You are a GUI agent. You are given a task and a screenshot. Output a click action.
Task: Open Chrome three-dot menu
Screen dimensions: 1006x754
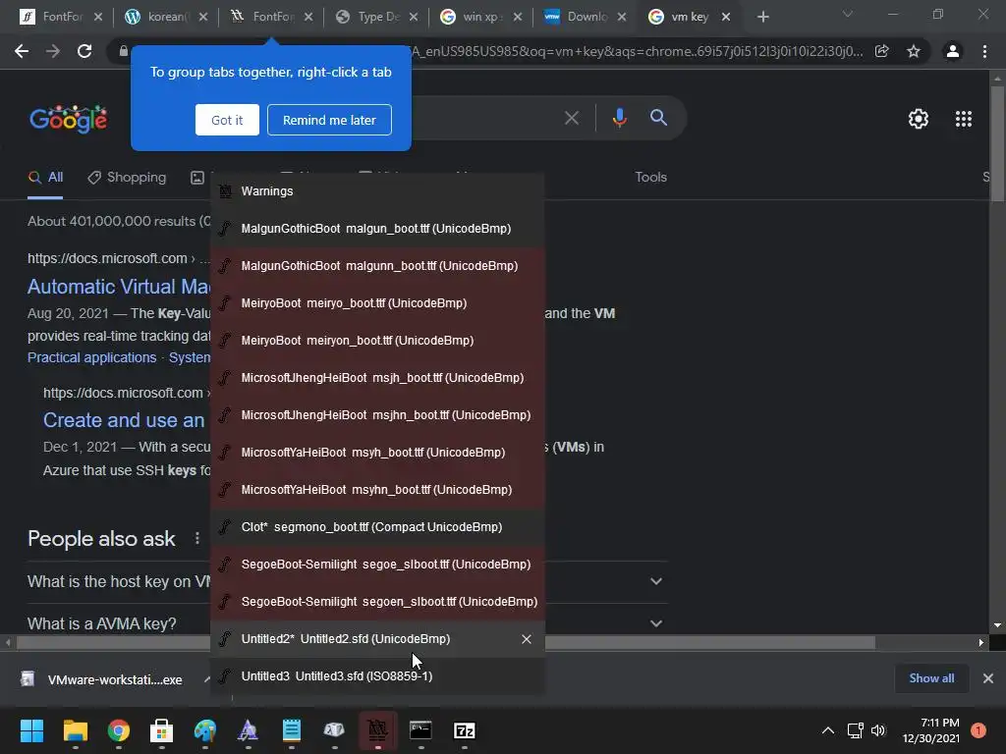click(984, 51)
